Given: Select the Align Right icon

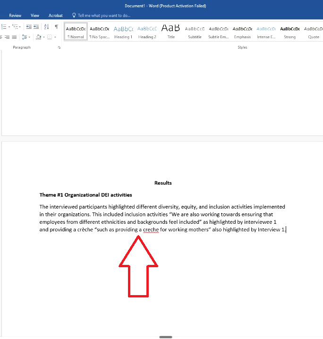Looking at the screenshot, I should coord(7,37).
